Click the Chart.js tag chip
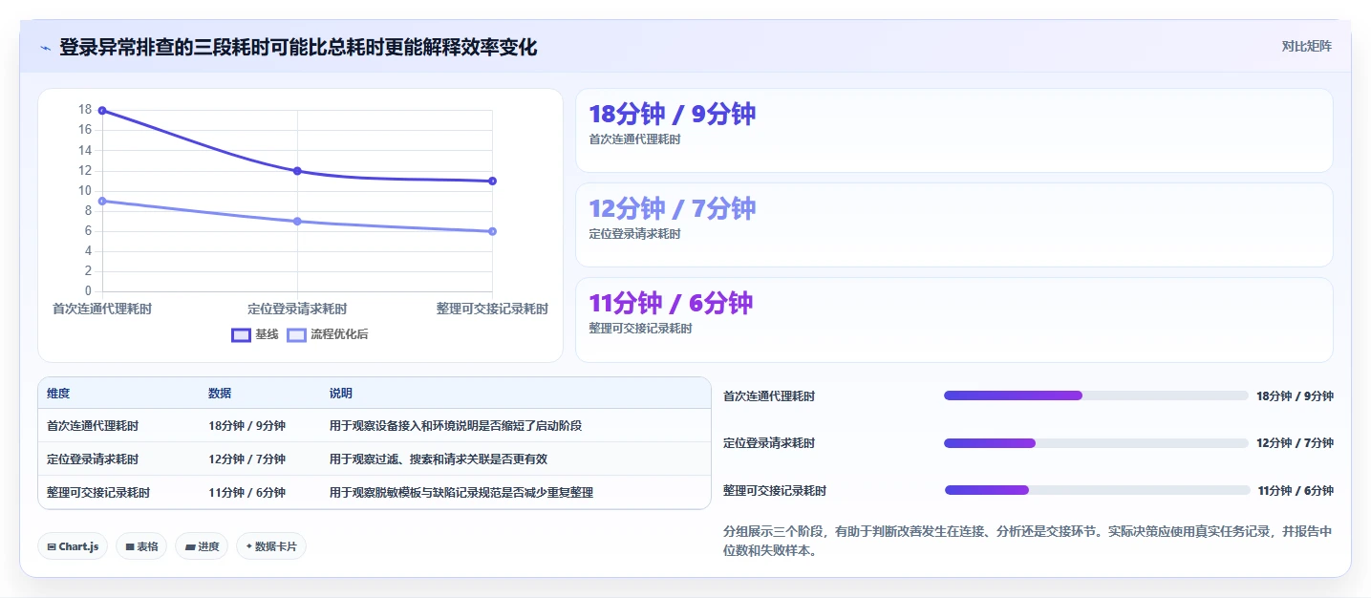 [x=74, y=546]
